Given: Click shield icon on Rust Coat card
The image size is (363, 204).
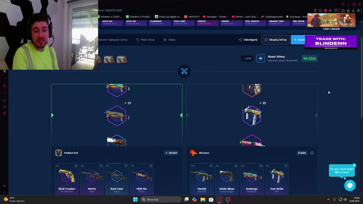Looking at the screenshot, I should click(x=126, y=166).
